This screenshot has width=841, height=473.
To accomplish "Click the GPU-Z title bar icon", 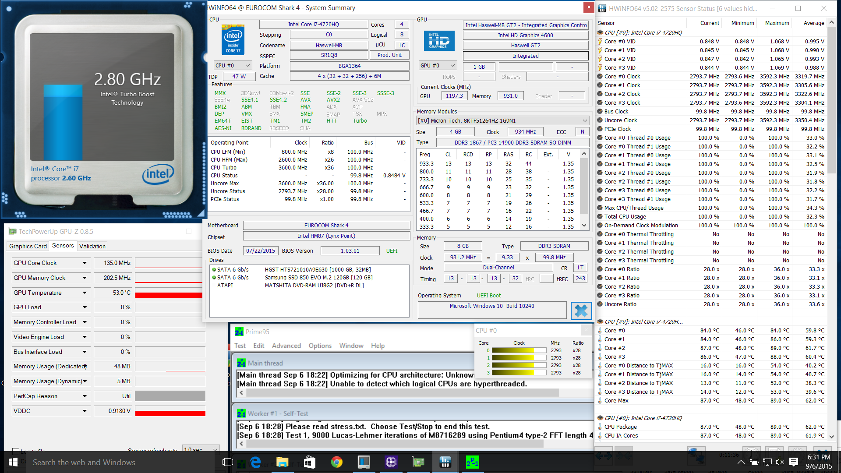I will pos(12,231).
